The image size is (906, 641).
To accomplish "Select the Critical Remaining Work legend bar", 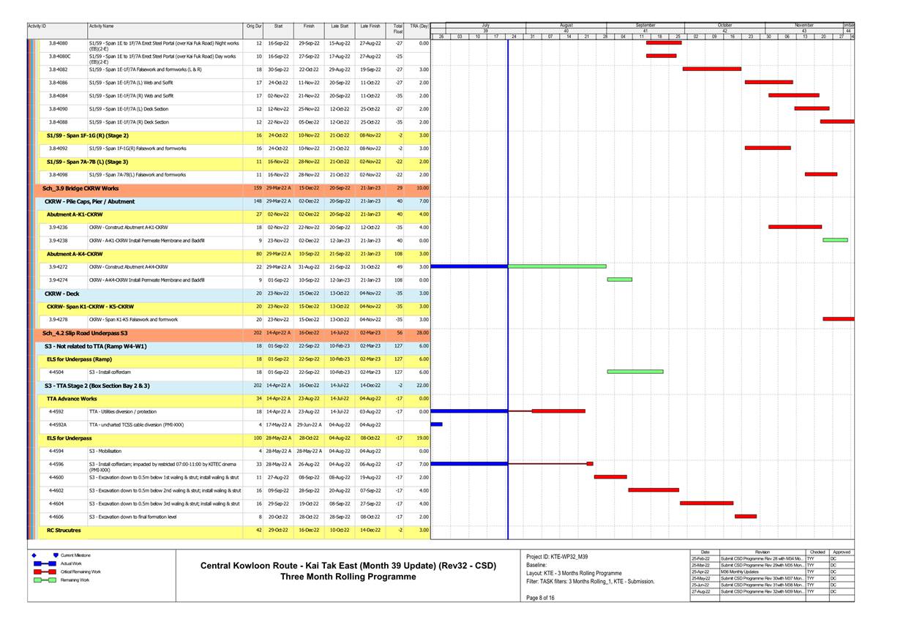I will [45, 571].
